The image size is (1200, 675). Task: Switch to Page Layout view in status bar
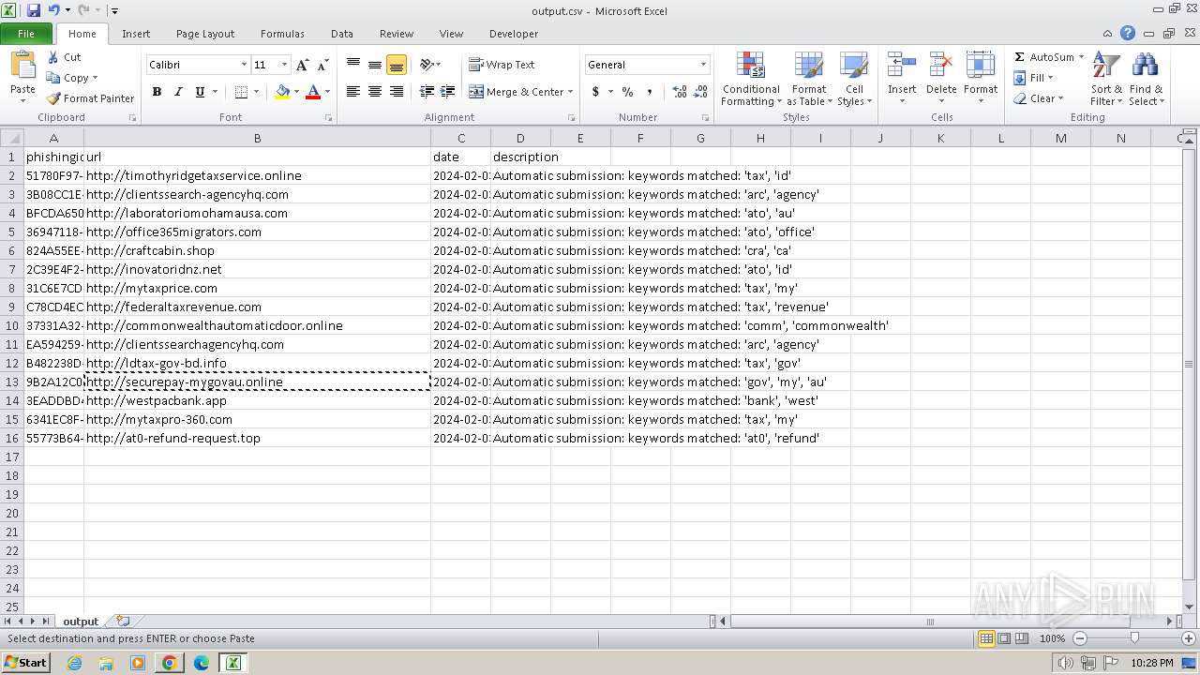pos(1004,638)
